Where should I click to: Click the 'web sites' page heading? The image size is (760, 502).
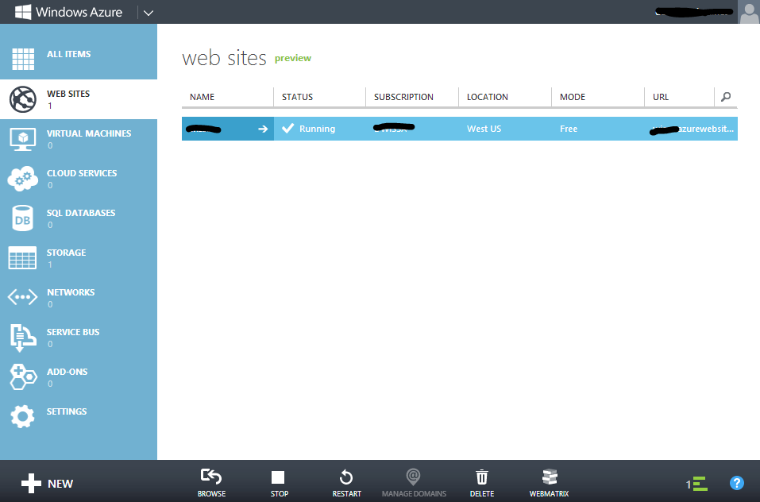click(x=224, y=58)
